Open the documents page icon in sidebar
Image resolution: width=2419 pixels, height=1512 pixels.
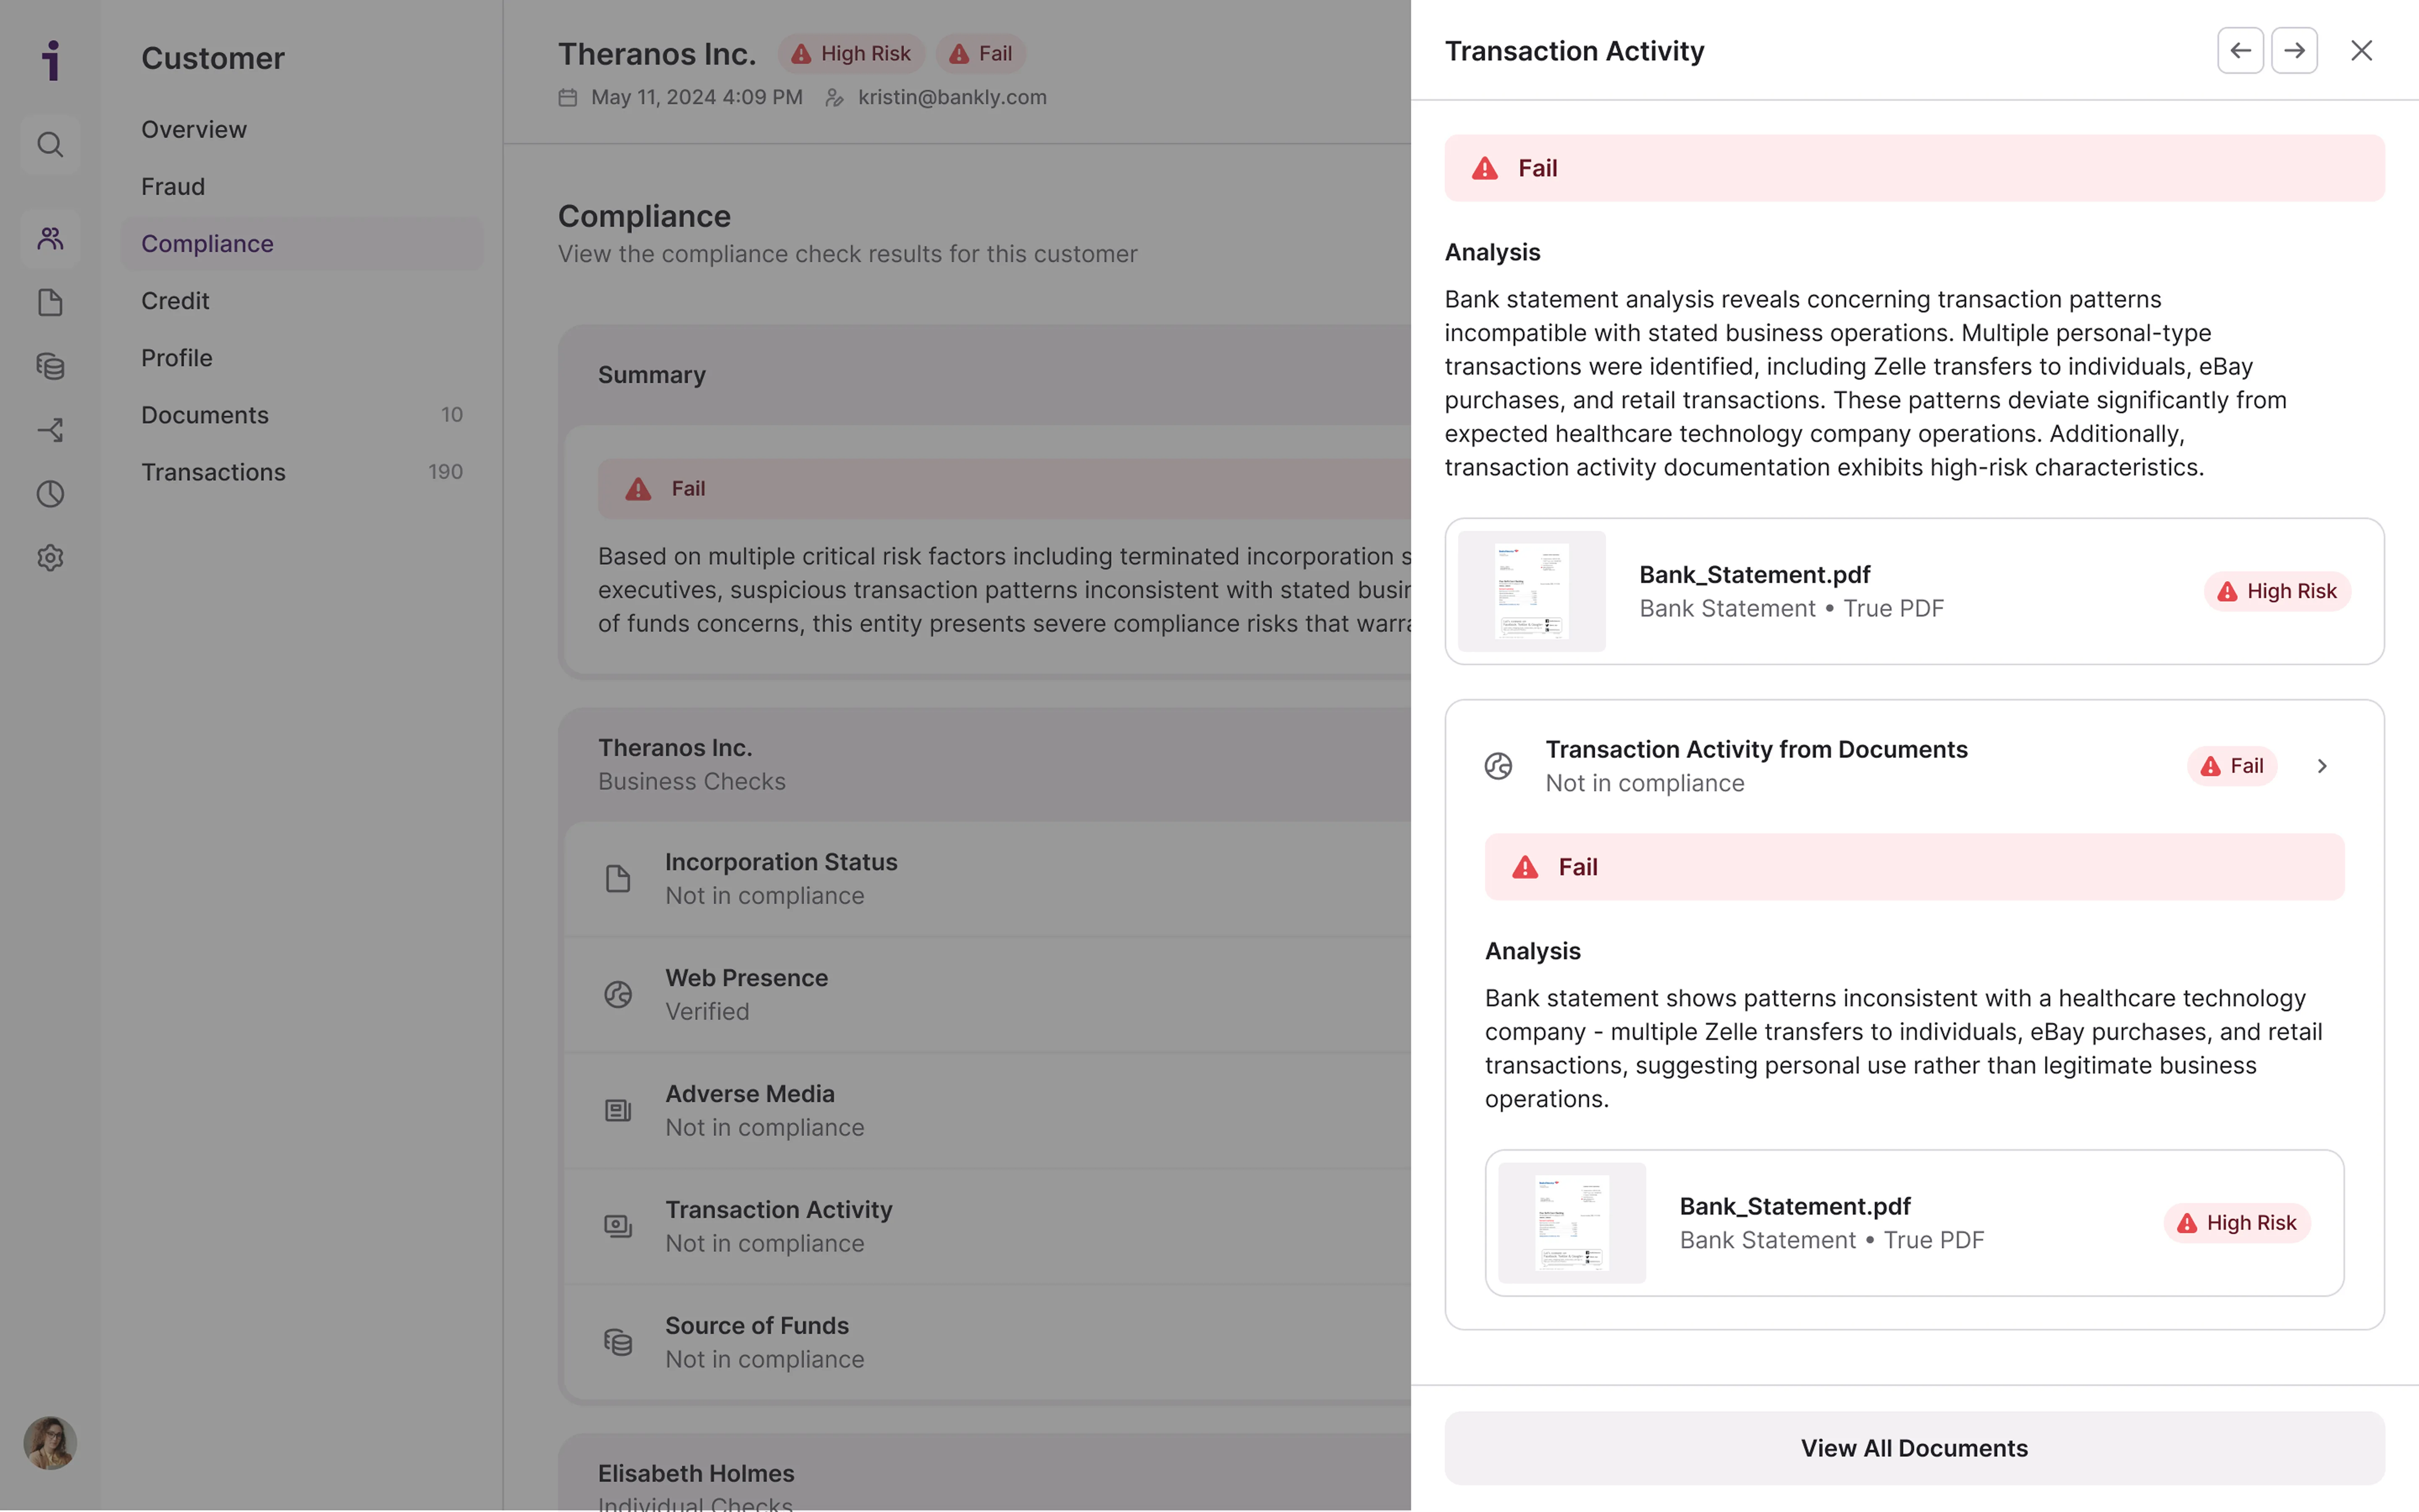(x=50, y=302)
